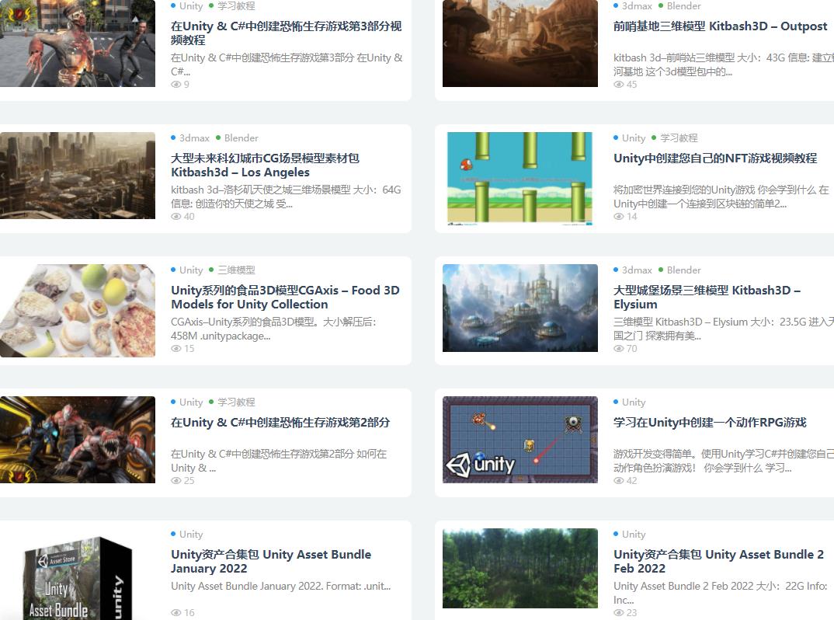This screenshot has width=834, height=620.
Task: Click the Outpost desert fortress thumbnail
Action: [x=520, y=43]
